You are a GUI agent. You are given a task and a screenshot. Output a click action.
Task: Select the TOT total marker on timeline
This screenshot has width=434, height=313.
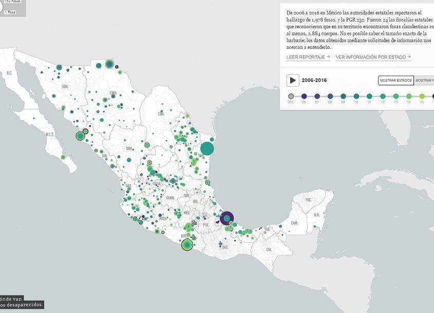tap(291, 96)
